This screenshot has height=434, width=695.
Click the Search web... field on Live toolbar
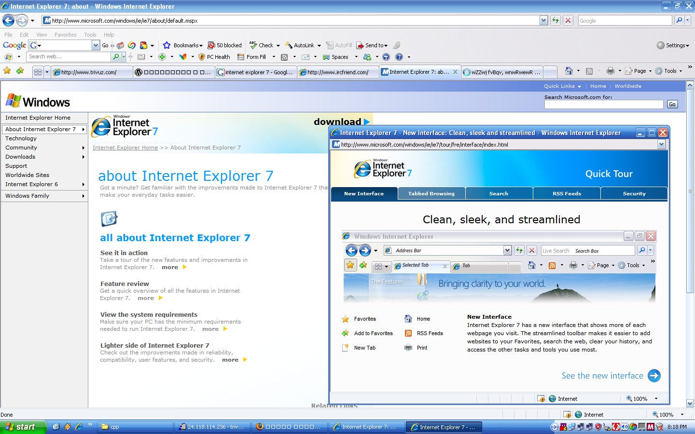pyautogui.click(x=69, y=57)
